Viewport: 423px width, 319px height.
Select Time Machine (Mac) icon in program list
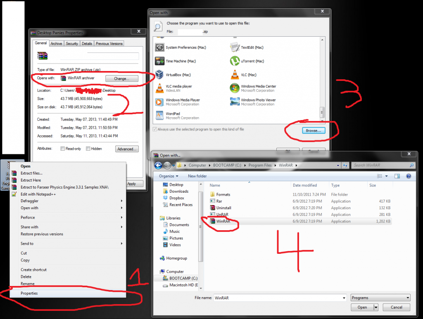(x=159, y=61)
